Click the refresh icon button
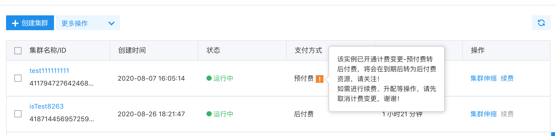 (541, 23)
